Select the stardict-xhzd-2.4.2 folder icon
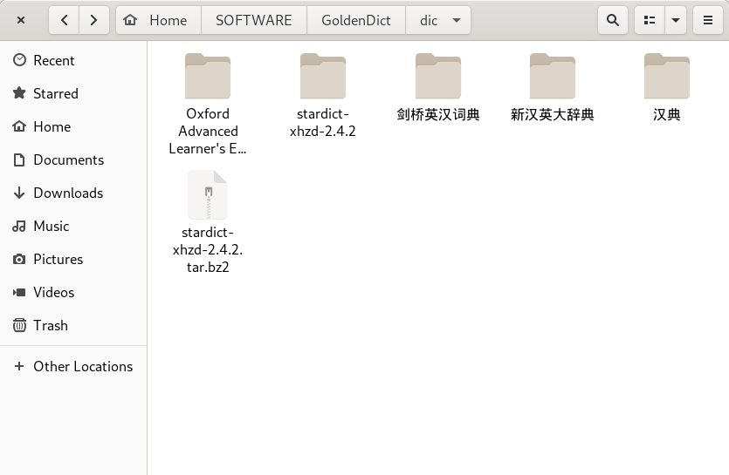Viewport: 729px width, 475px height. (x=323, y=76)
